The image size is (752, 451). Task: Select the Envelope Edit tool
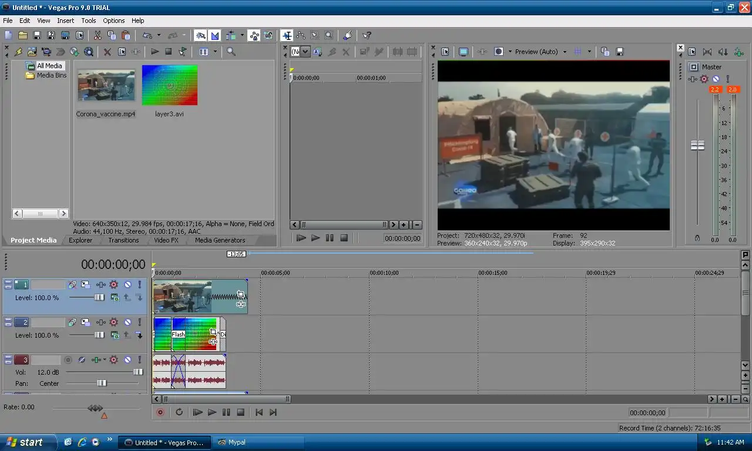pos(301,36)
